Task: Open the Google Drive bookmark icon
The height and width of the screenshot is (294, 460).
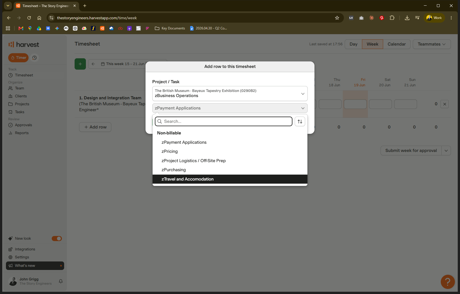Action: pyautogui.click(x=39, y=28)
